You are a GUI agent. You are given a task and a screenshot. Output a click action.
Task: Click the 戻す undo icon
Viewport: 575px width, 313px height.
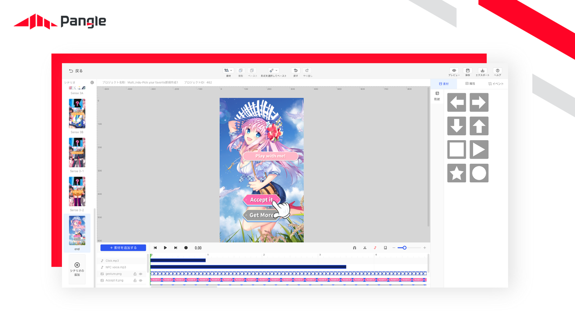(x=296, y=71)
